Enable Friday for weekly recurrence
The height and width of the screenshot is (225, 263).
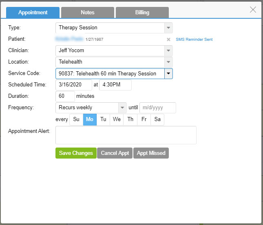144,119
